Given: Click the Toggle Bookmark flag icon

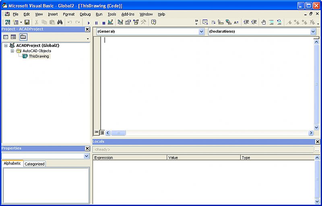Looking at the screenshot, I should click(x=289, y=22).
